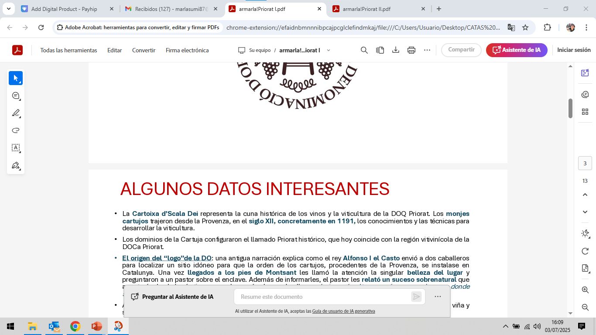Send the AI assistant prompt
The image size is (596, 335).
[x=416, y=297]
